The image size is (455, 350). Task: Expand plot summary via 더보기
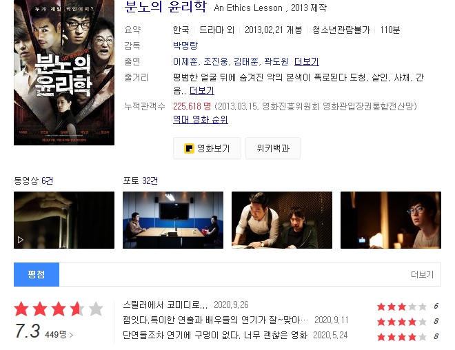[x=202, y=91]
